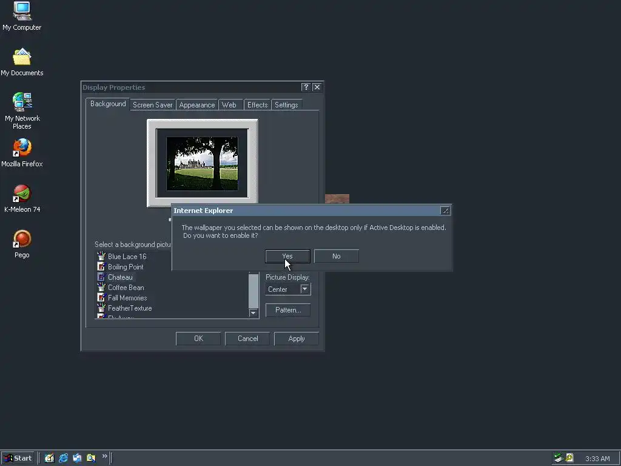
Task: Open the Picture Display dropdown
Action: click(304, 289)
